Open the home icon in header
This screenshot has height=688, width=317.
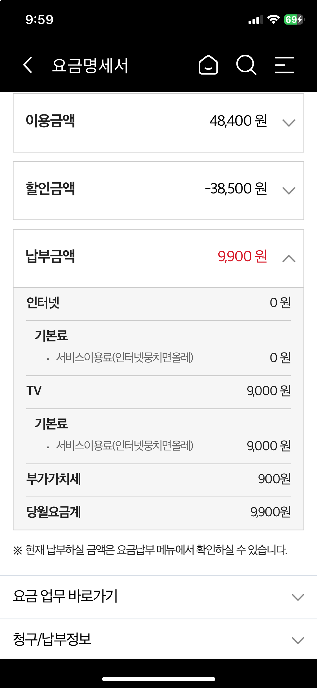(208, 65)
